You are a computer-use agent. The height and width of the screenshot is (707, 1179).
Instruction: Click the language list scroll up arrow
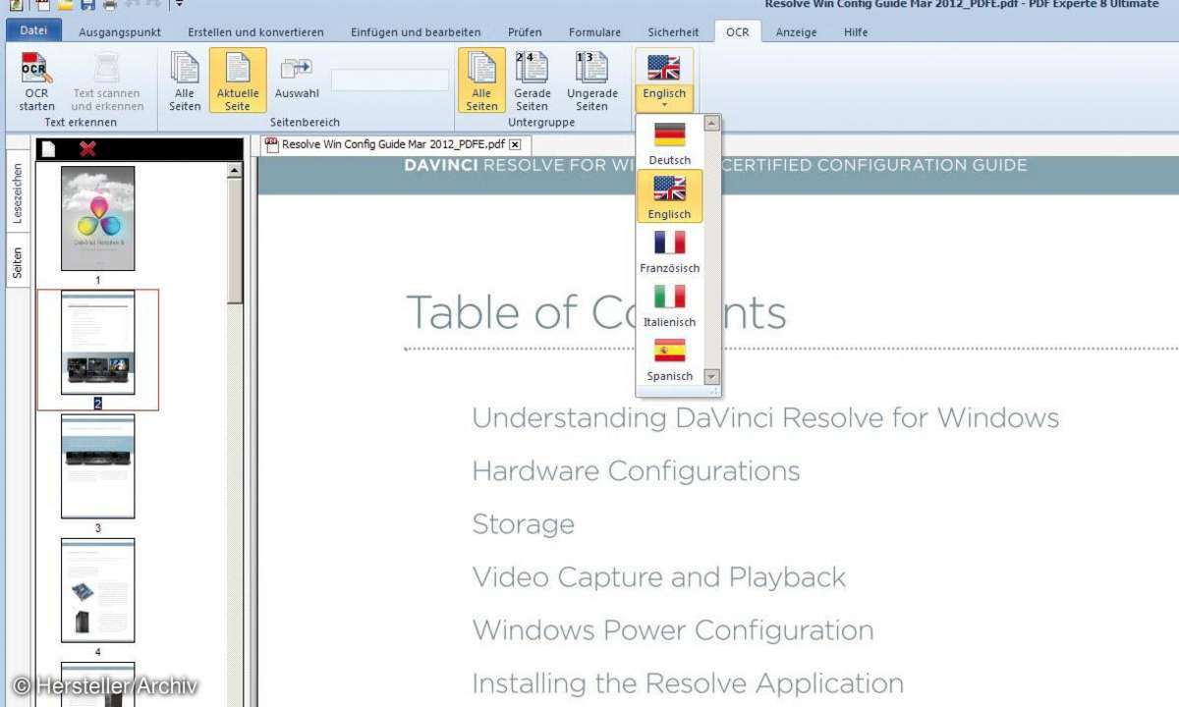coord(712,124)
